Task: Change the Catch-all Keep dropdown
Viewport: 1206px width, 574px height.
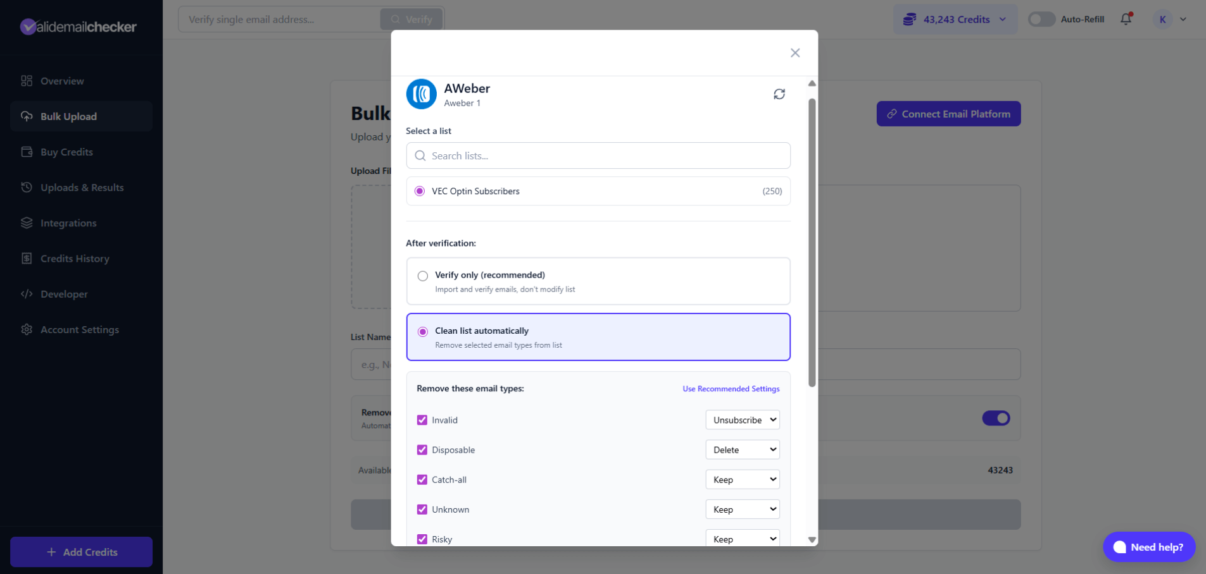Action: click(x=742, y=479)
